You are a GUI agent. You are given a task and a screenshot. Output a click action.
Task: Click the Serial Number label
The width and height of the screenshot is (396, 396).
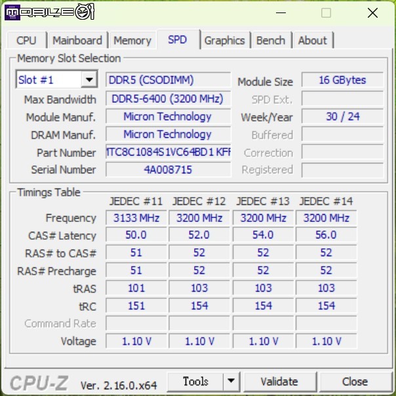tap(64, 169)
